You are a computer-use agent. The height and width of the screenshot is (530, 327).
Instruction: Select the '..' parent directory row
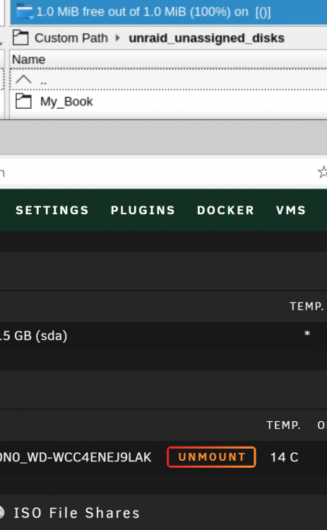(168, 80)
